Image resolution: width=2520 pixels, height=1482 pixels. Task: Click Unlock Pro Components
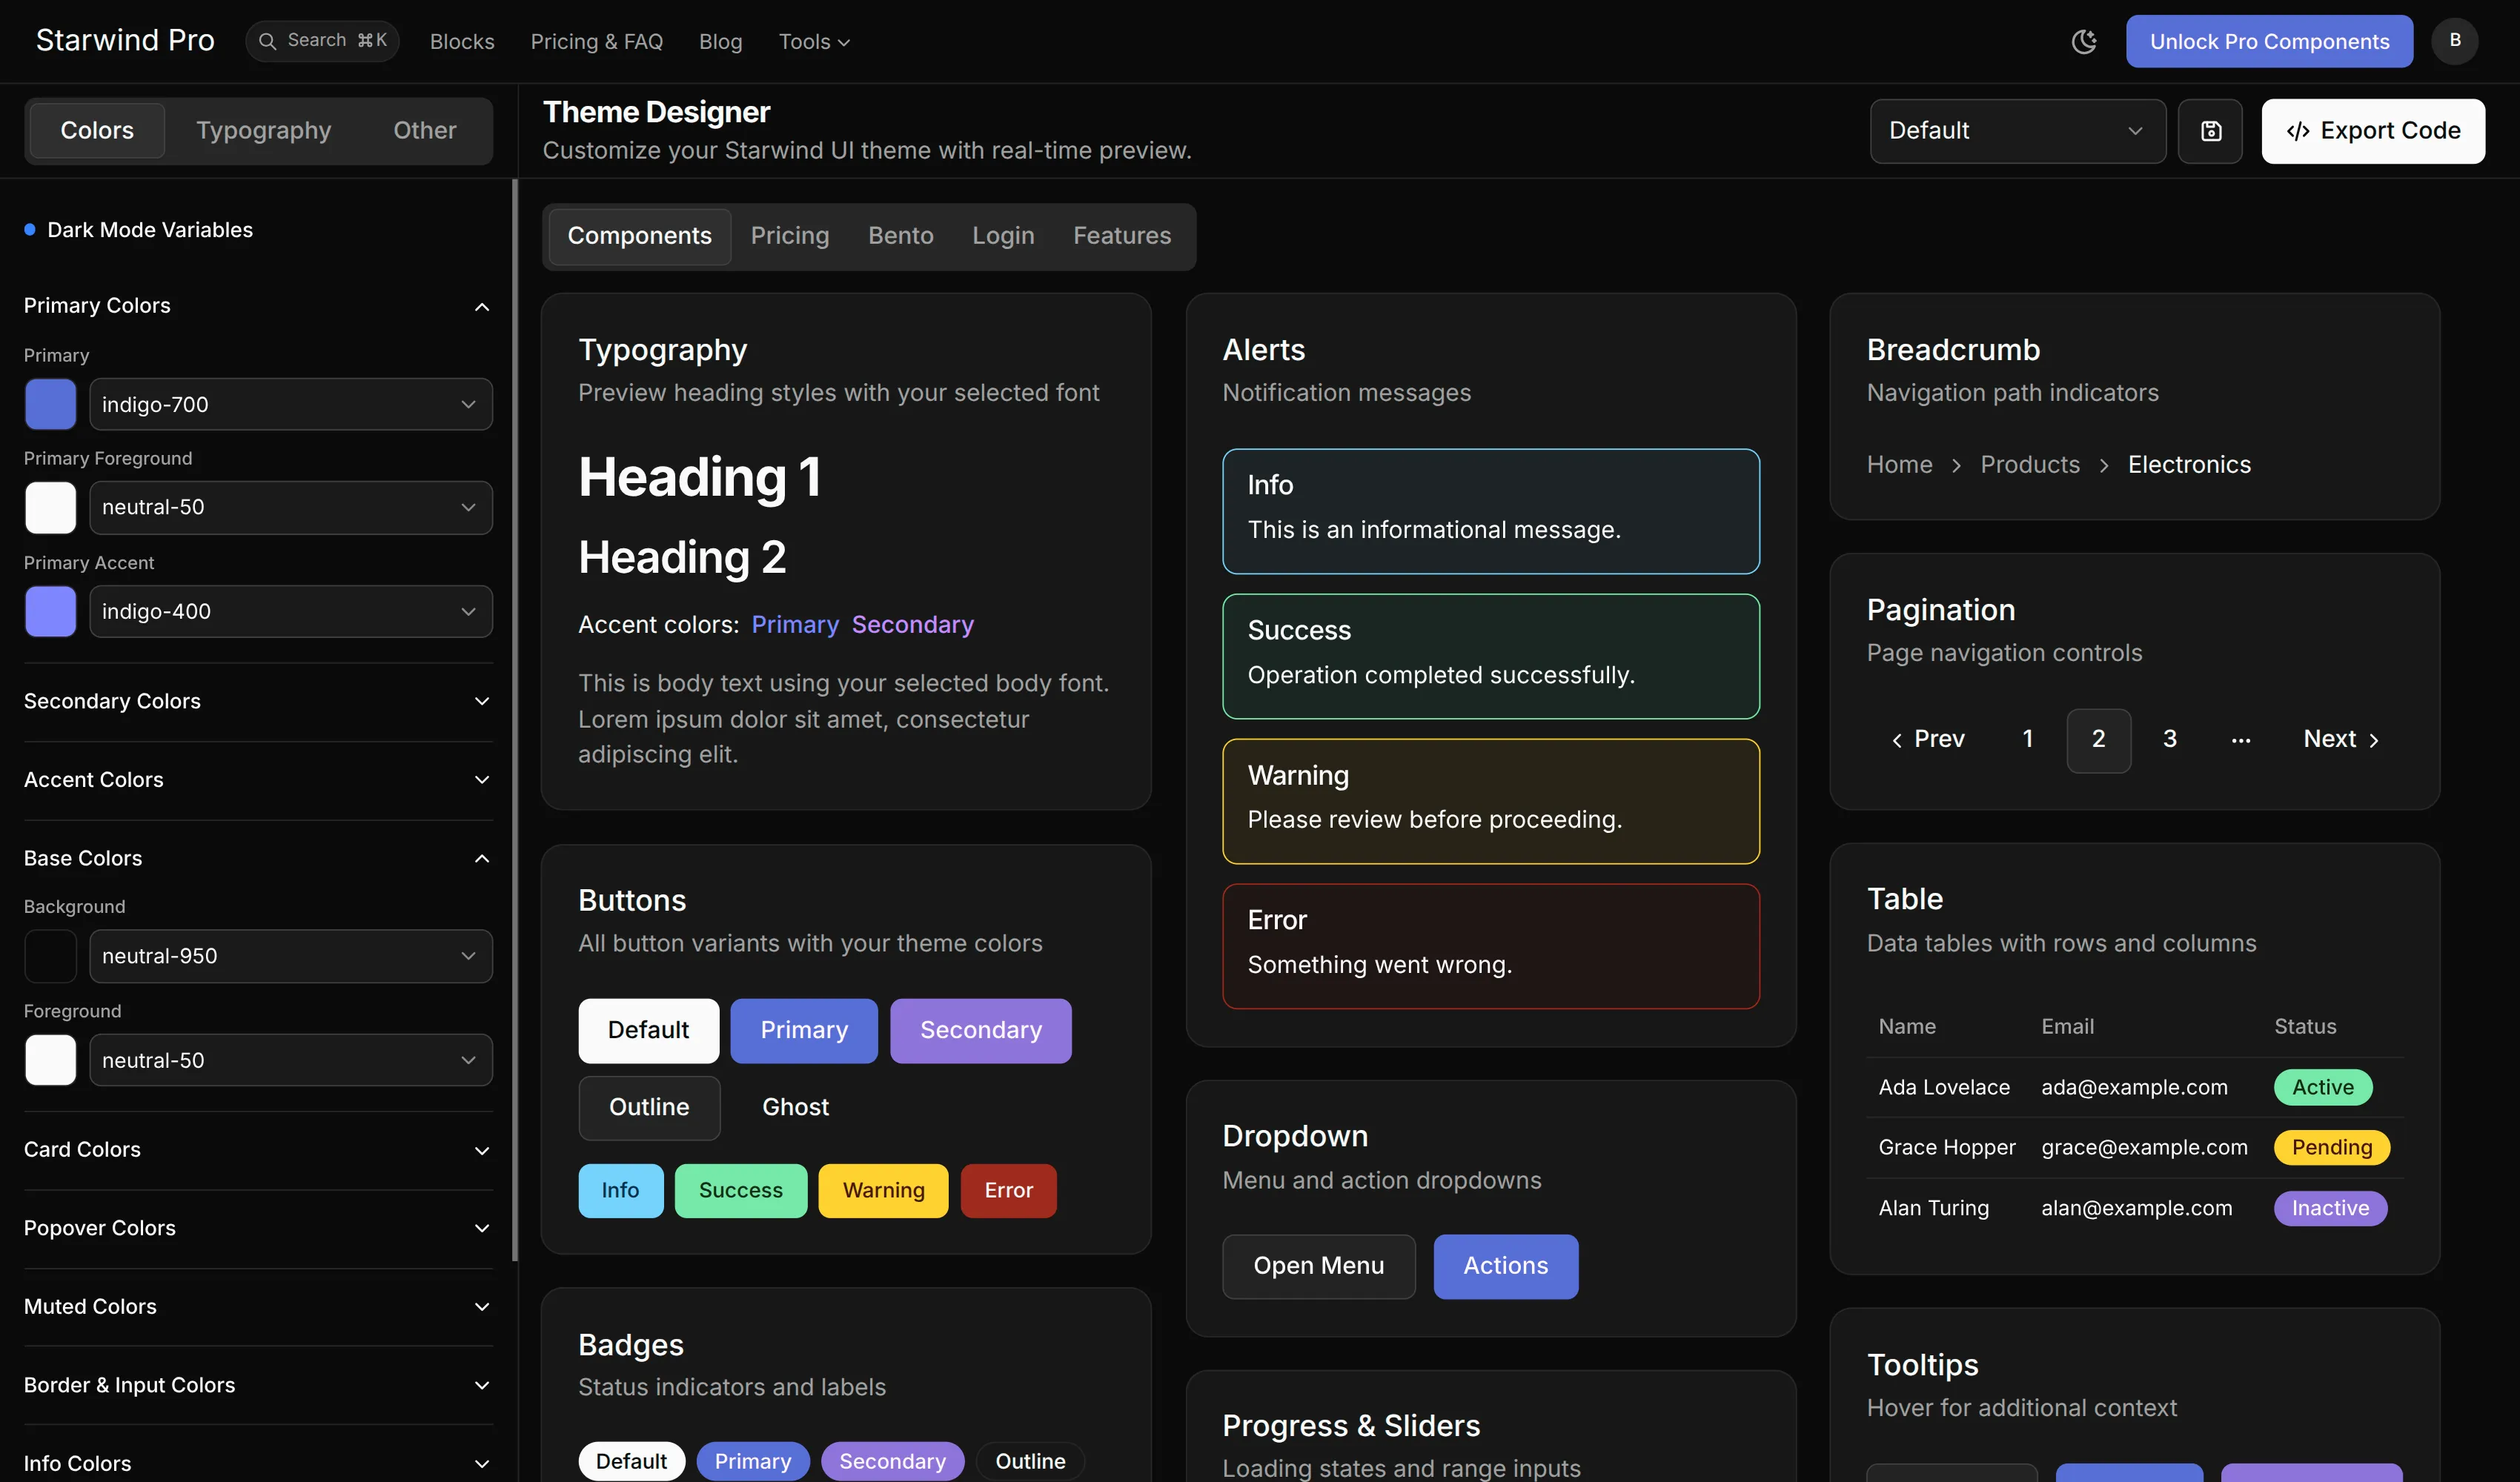pyautogui.click(x=2268, y=41)
